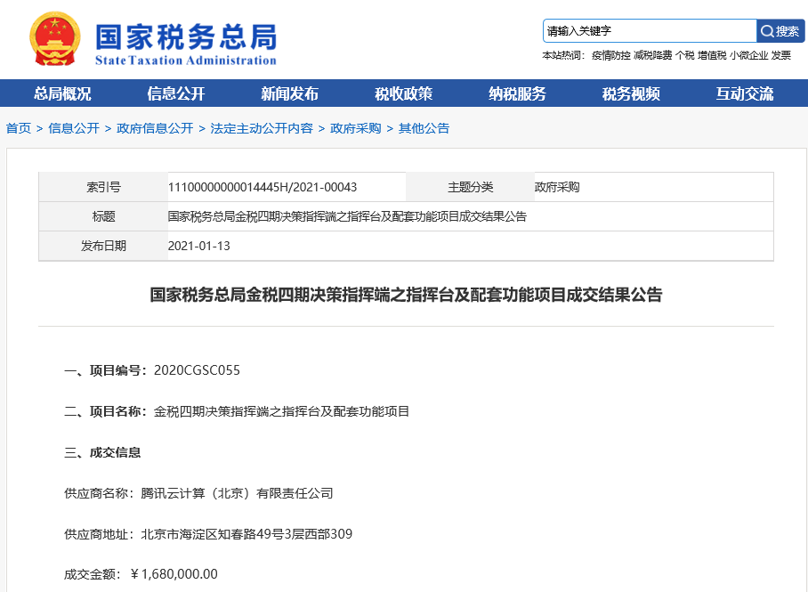Go to 法定主动公开内容 in the breadcrumb
This screenshot has width=808, height=592.
[x=262, y=128]
